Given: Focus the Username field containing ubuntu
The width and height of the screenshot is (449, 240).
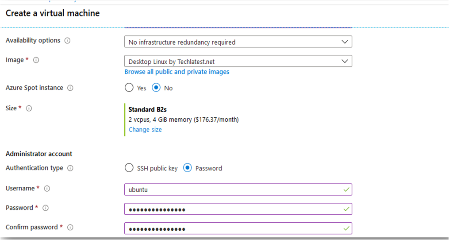Looking at the screenshot, I should [x=238, y=190].
